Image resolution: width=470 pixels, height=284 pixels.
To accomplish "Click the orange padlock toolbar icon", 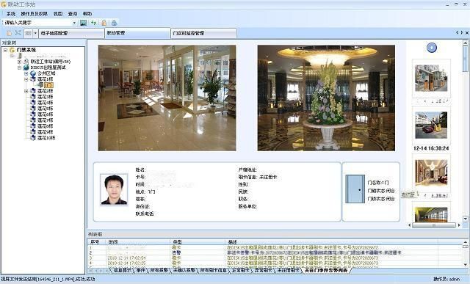I will pos(104,23).
